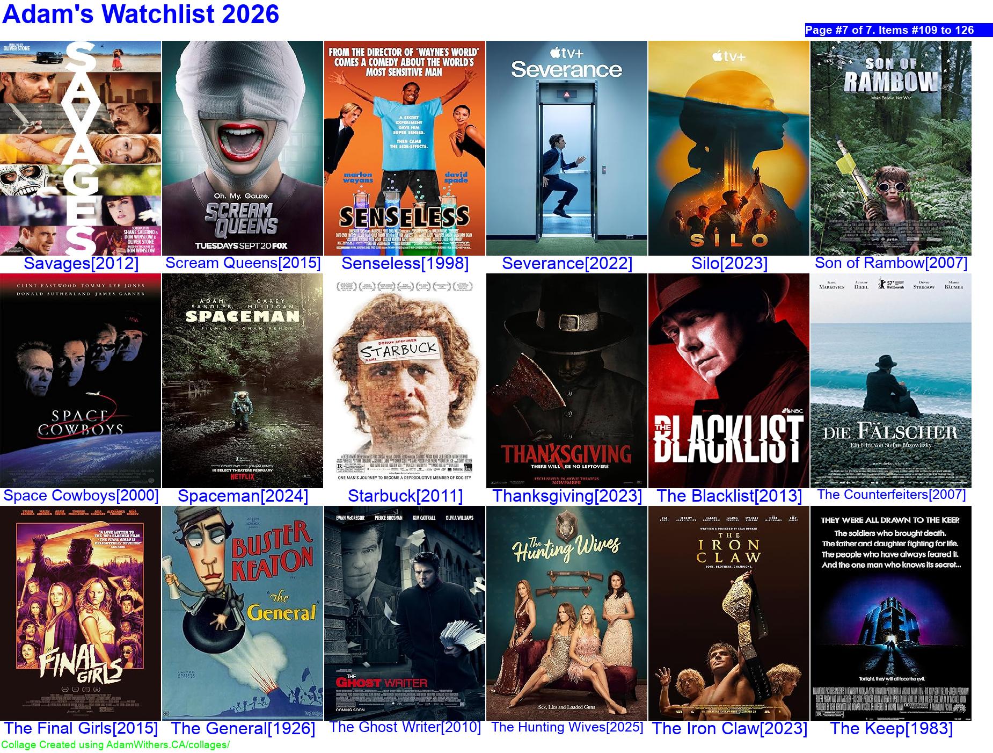Open The Hunting Wives[2025] caption link
This screenshot has height=753, width=993.
coord(567,727)
